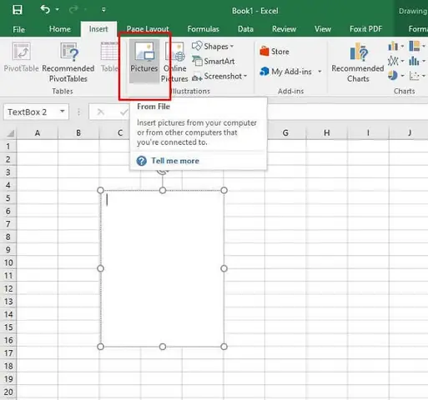Click inside the text box editing area

coord(163,268)
